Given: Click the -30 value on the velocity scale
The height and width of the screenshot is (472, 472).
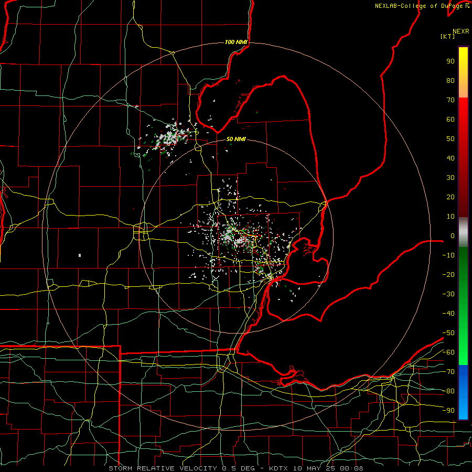Looking at the screenshot, I should coord(448,294).
